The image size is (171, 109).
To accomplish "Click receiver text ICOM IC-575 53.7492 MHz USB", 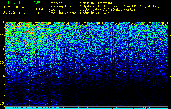I will tap(109, 10).
